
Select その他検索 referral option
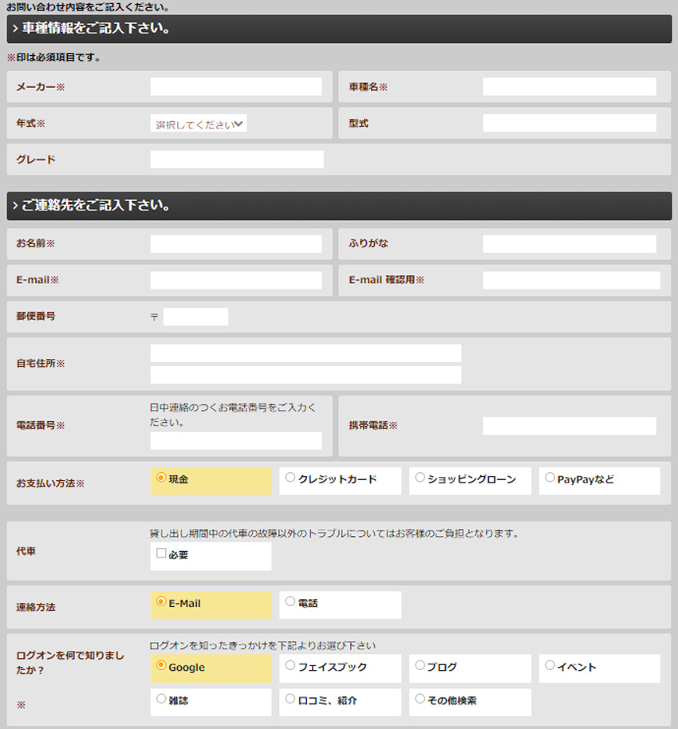420,699
